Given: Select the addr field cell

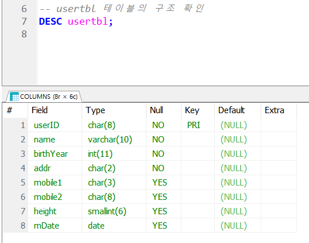Looking at the screenshot, I should (55, 168).
